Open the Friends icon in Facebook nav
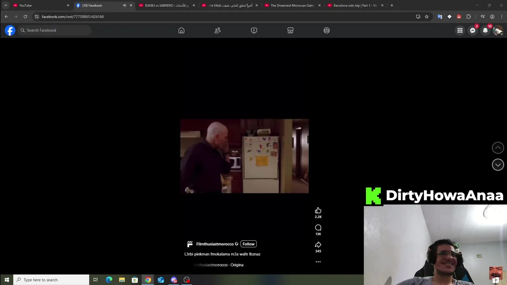 pyautogui.click(x=217, y=30)
